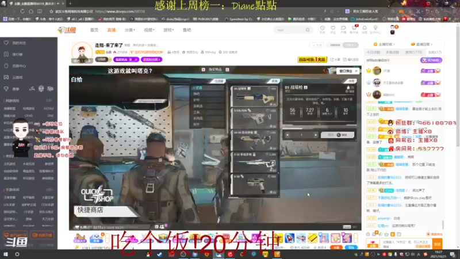Viewport: 460px width, 259px height.
Task: Click the 分享 share icon
Action: (x=336, y=59)
